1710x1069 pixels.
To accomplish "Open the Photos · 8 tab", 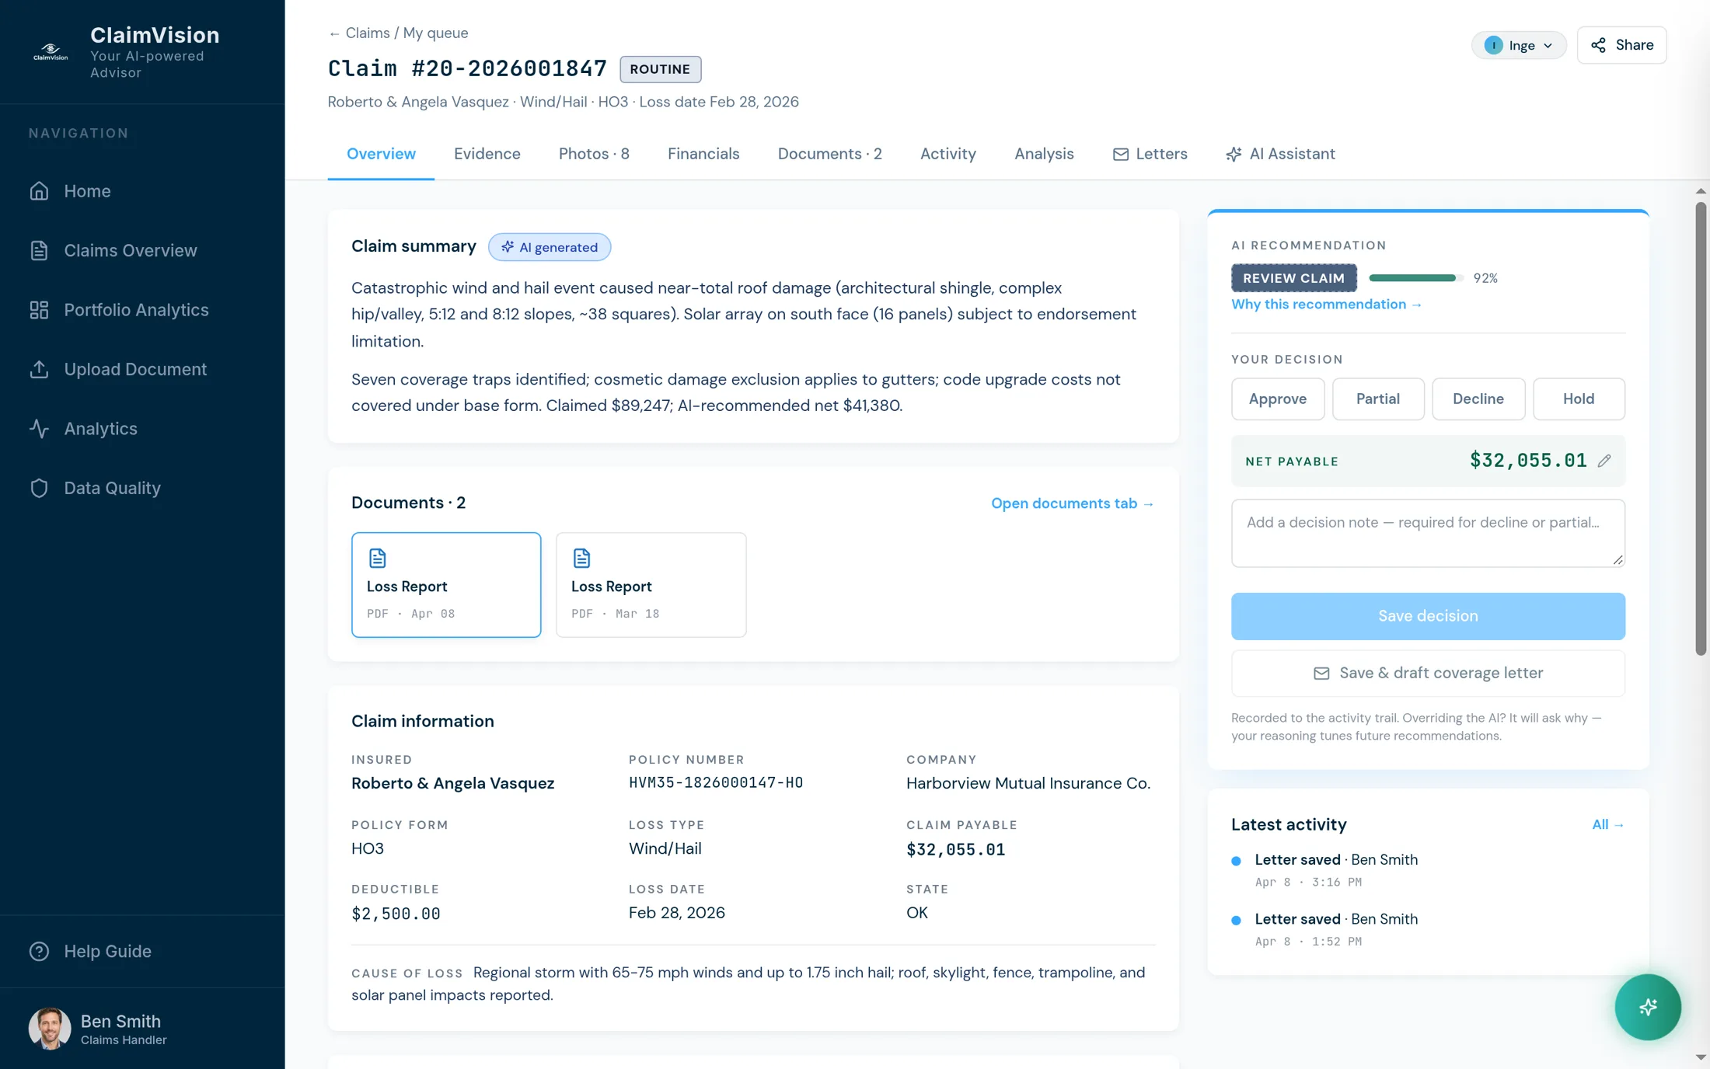I will pyautogui.click(x=594, y=154).
